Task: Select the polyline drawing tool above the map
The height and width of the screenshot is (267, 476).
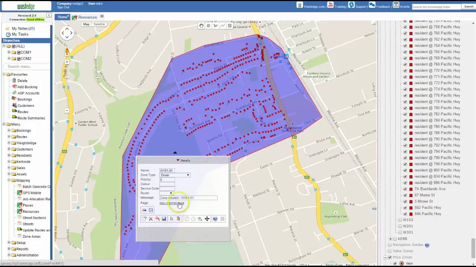Action: pos(222,26)
